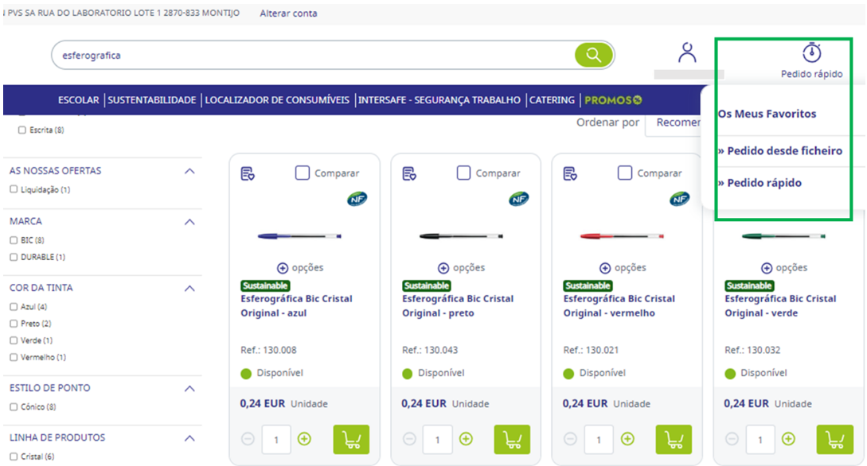Click the NF badge on azul pen

(357, 199)
